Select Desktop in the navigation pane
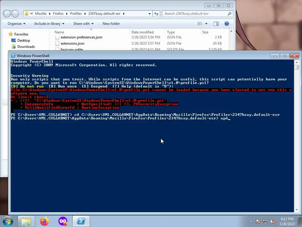Image resolution: width=302 pixels, height=227 pixels. click(x=24, y=40)
